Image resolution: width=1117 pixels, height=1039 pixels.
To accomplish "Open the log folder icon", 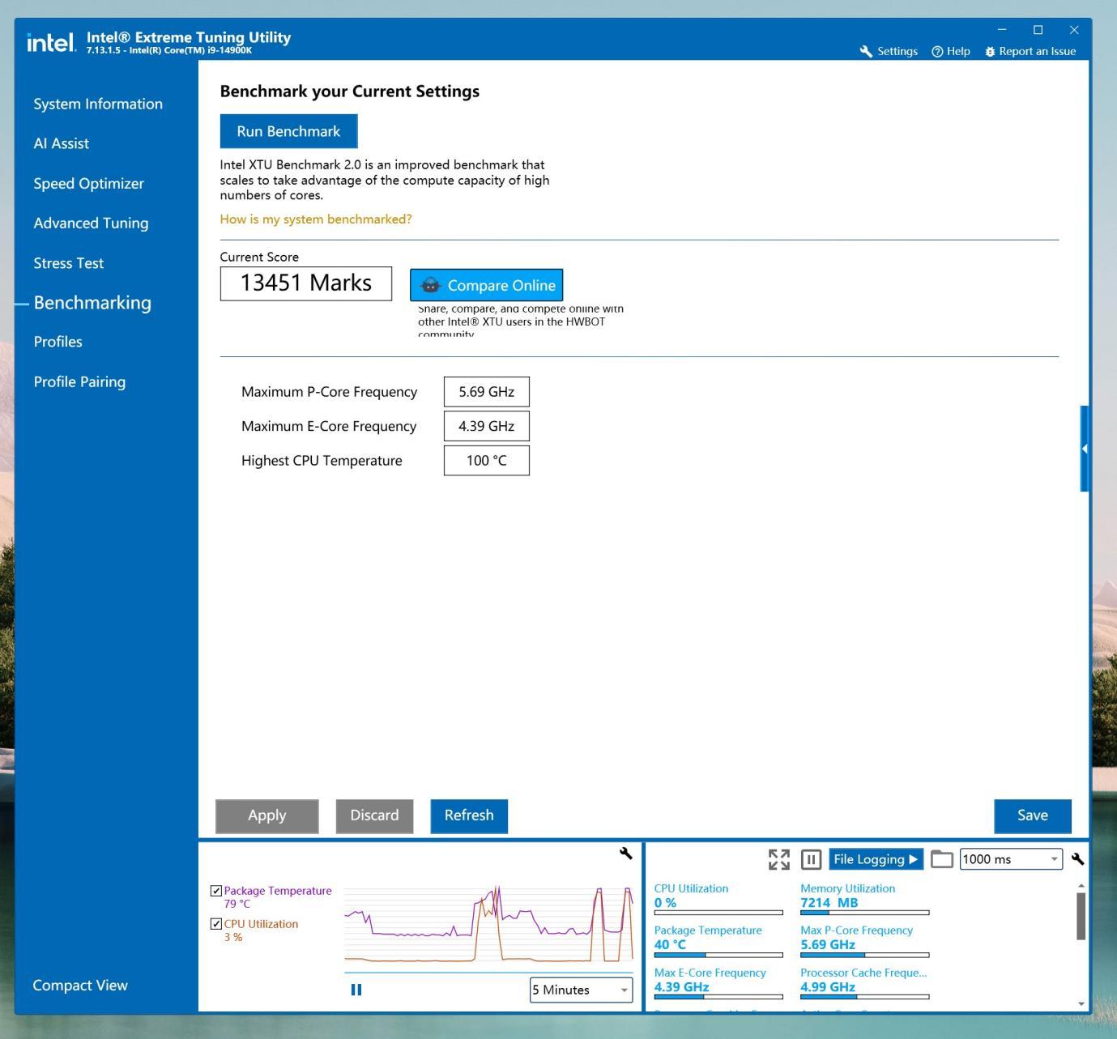I will [x=942, y=859].
